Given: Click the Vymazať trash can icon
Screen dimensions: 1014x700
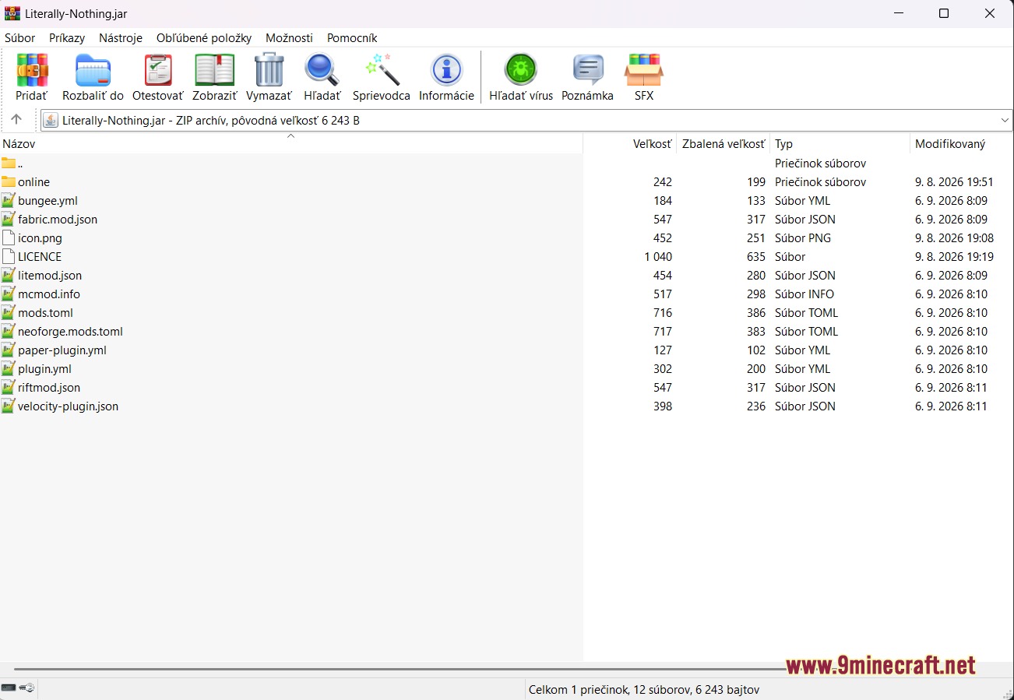Looking at the screenshot, I should tap(269, 70).
